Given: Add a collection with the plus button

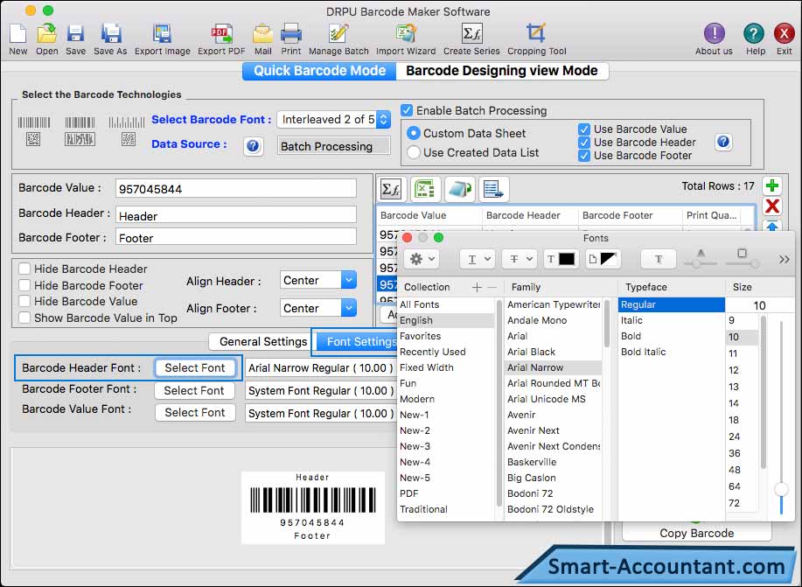Looking at the screenshot, I should tap(477, 287).
